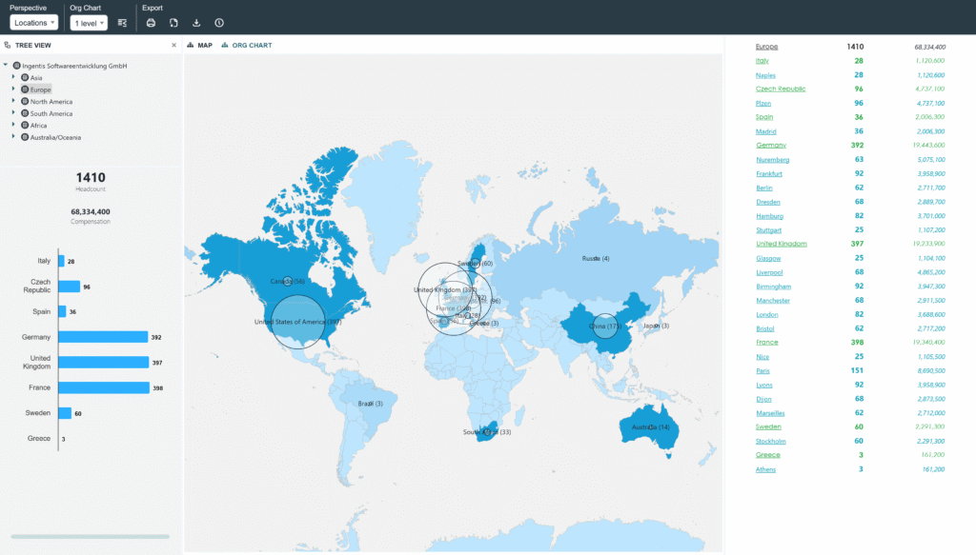Click the South Africa map label
The height and width of the screenshot is (555, 976).
[487, 432]
